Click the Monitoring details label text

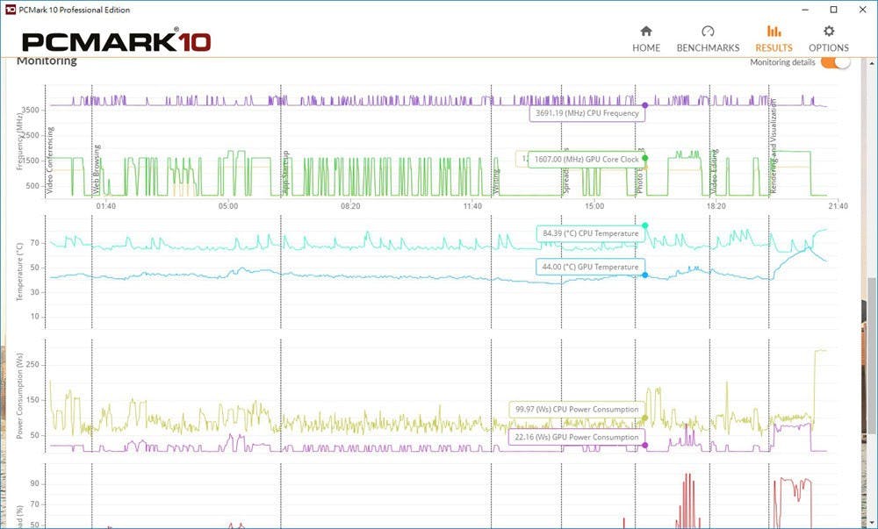pyautogui.click(x=782, y=62)
